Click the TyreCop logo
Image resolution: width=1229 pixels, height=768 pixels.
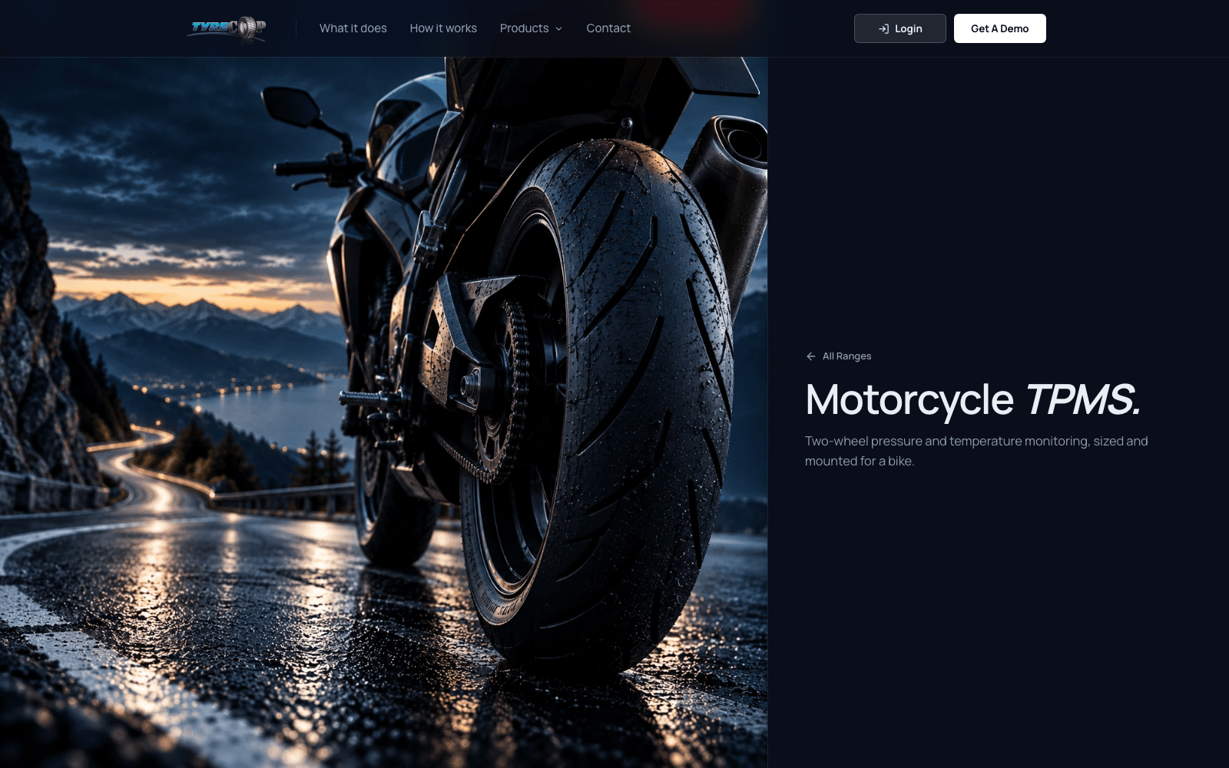[x=228, y=28]
